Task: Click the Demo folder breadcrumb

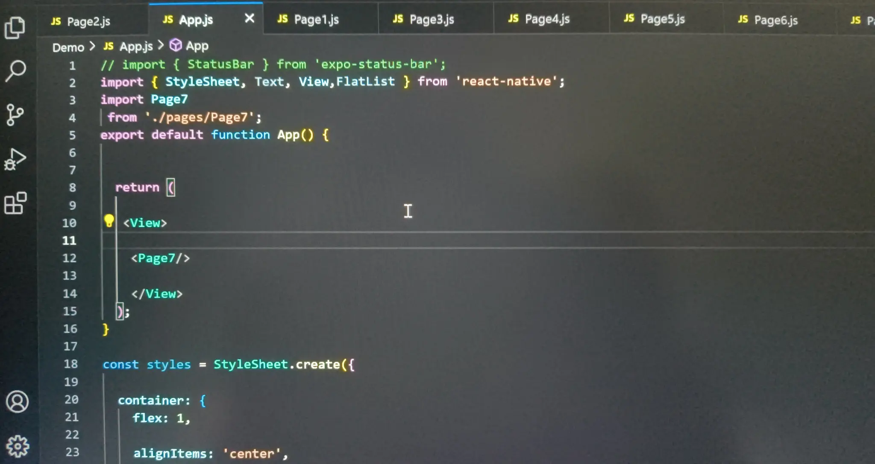Action: click(x=68, y=47)
